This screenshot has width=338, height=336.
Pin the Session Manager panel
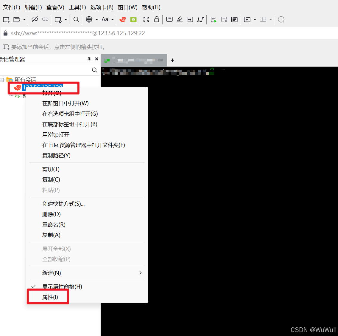click(89, 59)
